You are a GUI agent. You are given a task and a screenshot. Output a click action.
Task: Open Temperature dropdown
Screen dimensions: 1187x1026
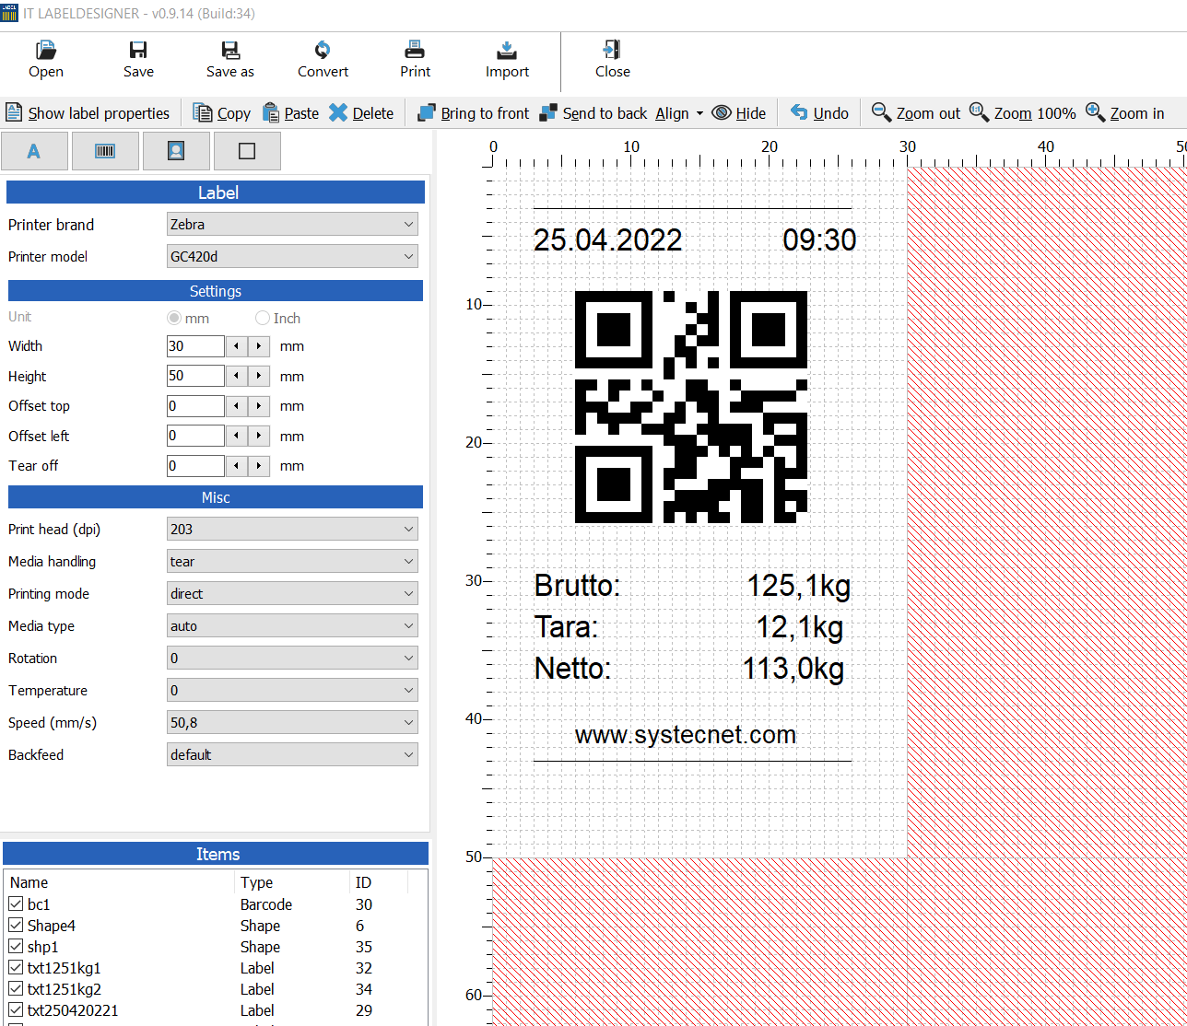tap(292, 690)
